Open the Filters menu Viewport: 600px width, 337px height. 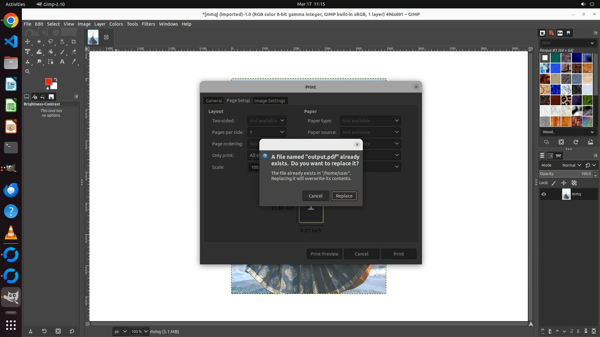click(x=148, y=24)
